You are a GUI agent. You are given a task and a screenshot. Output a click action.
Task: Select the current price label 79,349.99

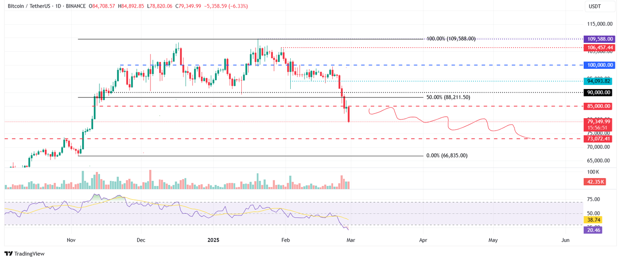pyautogui.click(x=600, y=121)
